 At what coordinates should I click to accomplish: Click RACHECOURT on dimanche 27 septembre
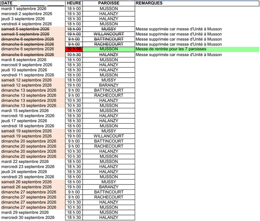tap(109, 197)
